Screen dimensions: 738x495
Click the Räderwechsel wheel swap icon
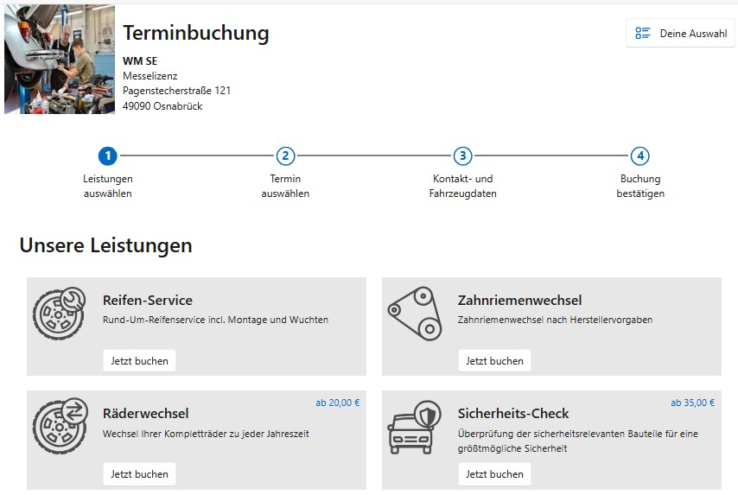click(59, 425)
